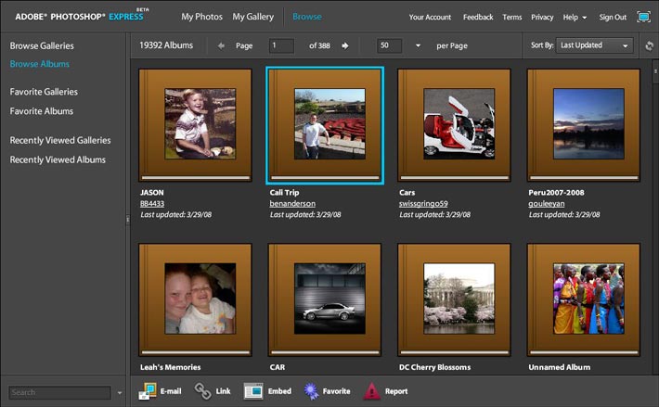Click the Link chain icon

pos(203,391)
